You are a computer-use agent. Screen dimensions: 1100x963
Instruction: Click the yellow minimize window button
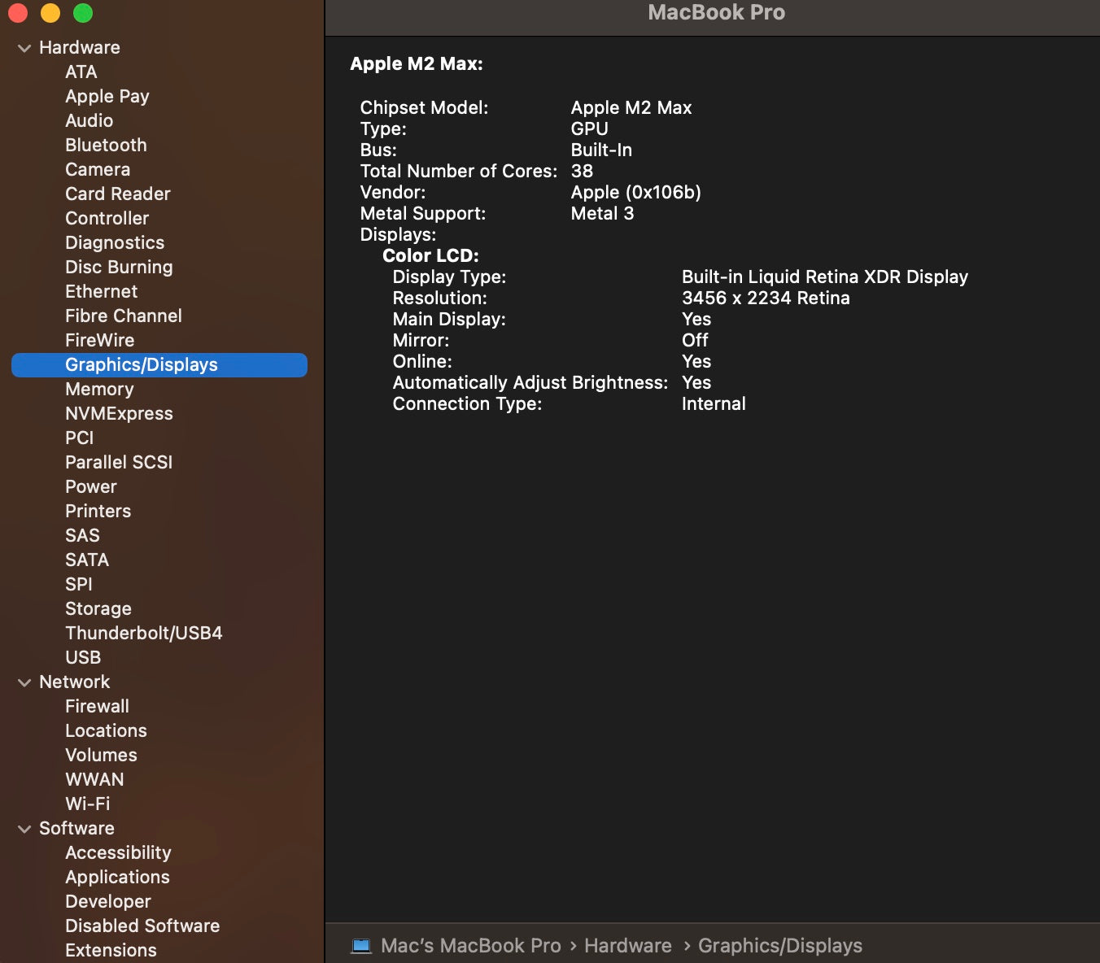point(50,13)
